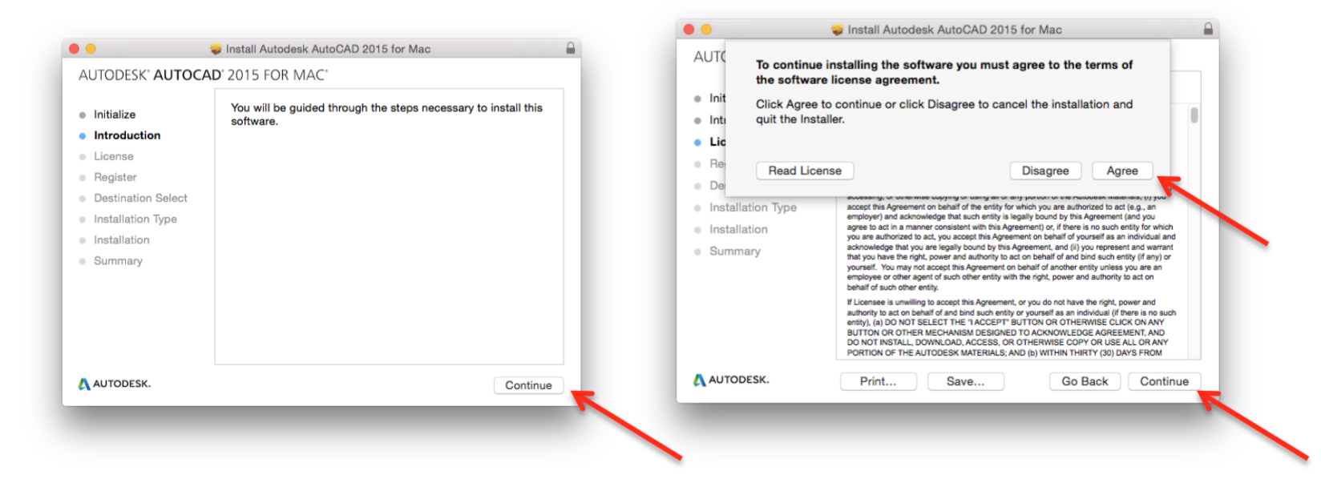Click Disagree in the license dialog
The height and width of the screenshot is (479, 1321).
(1045, 171)
